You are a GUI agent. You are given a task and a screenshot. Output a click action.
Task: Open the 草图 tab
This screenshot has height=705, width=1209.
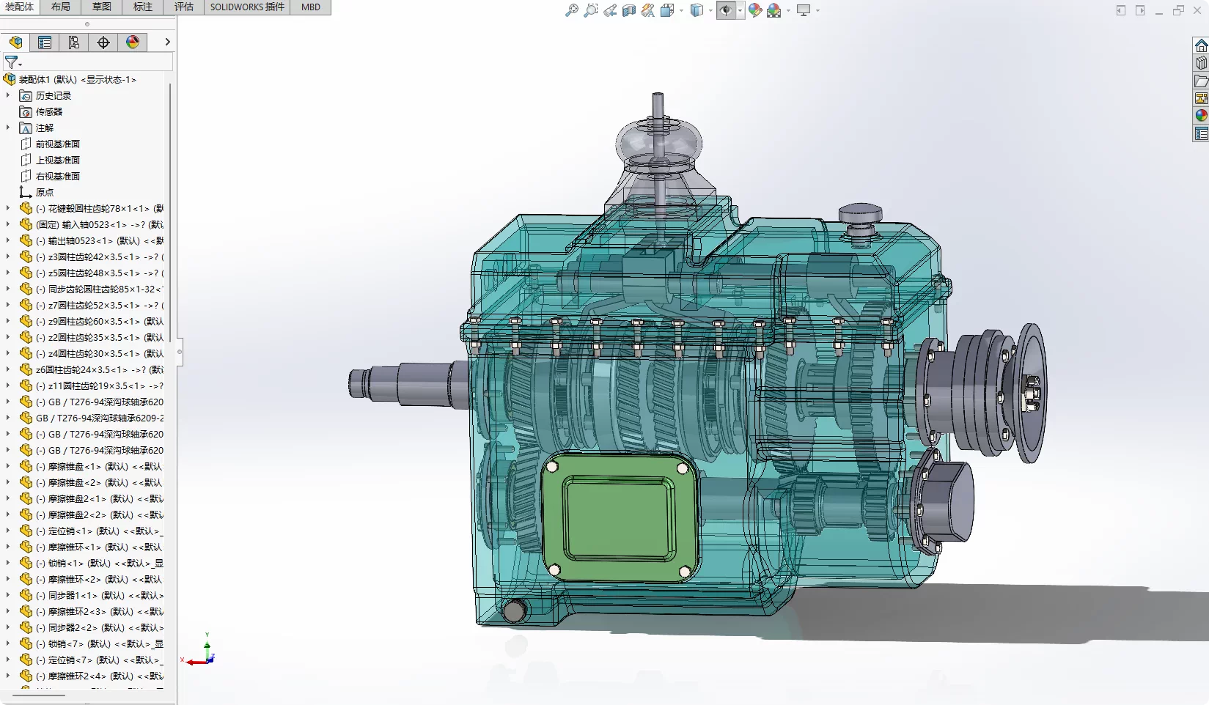(102, 7)
